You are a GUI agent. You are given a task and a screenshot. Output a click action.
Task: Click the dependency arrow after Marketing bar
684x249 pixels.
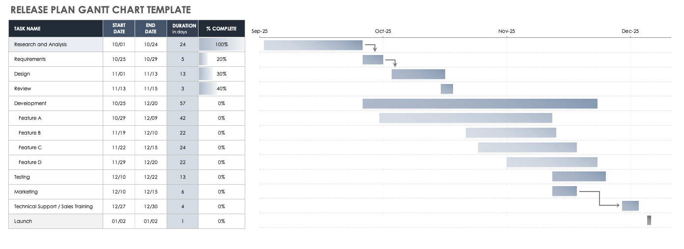pyautogui.click(x=600, y=198)
